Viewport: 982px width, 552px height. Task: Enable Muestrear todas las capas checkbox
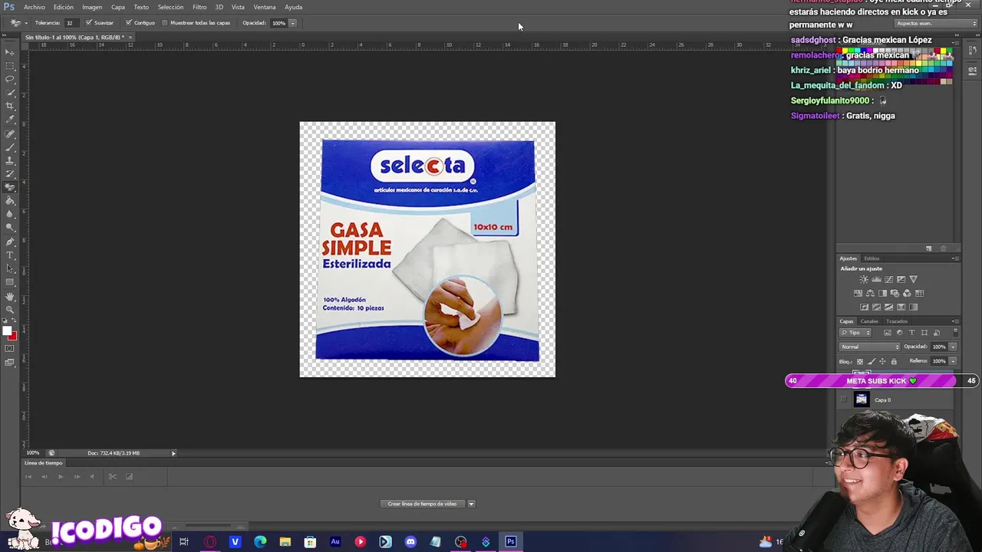pos(165,23)
